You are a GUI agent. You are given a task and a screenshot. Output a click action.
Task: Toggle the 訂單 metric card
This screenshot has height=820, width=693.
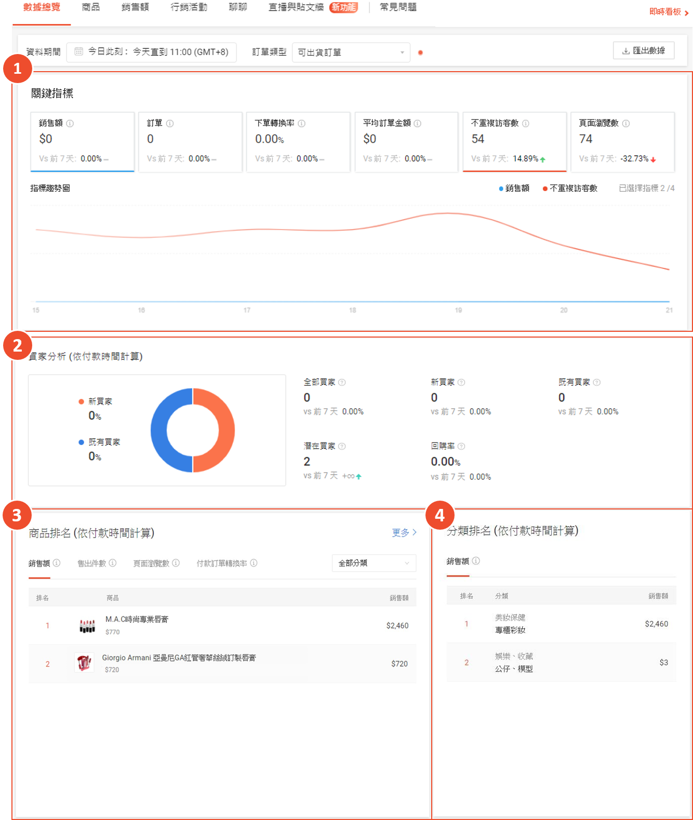pyautogui.click(x=190, y=141)
